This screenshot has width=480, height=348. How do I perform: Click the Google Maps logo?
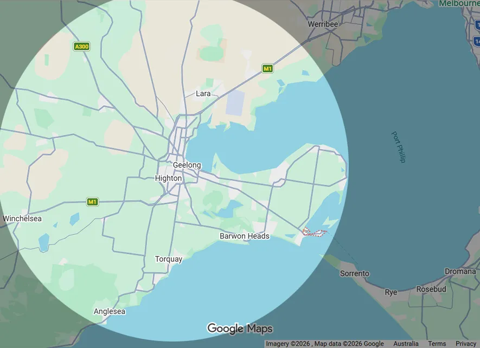[240, 328]
